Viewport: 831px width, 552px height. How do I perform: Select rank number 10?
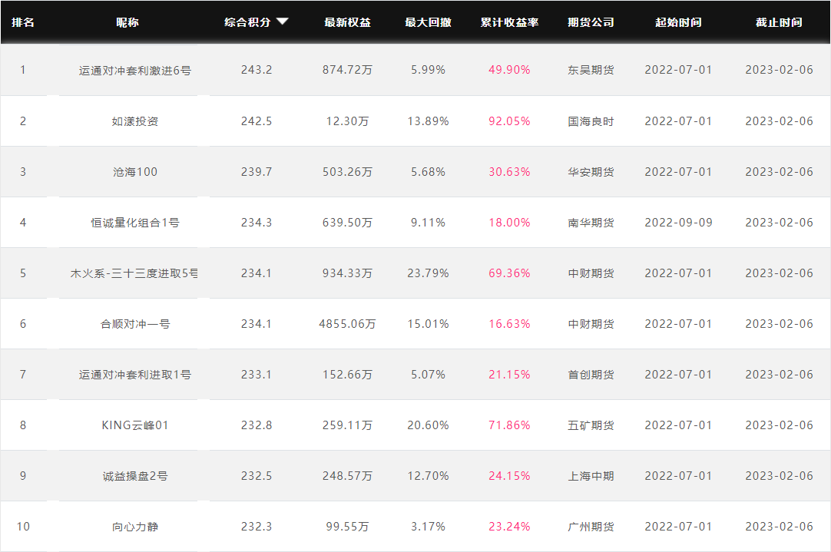click(23, 527)
